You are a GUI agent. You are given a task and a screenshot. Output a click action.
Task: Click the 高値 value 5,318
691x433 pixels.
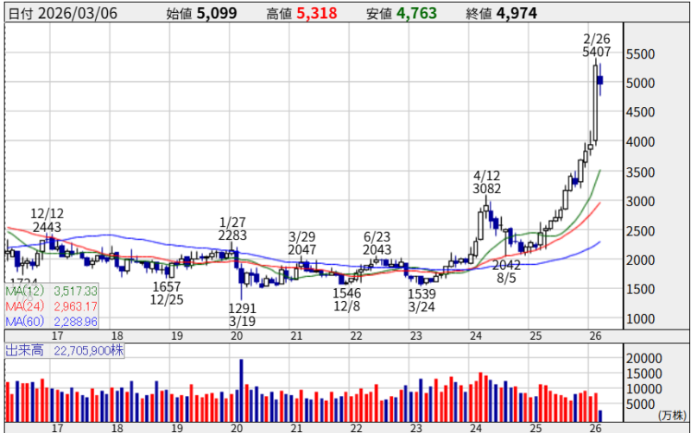pos(313,13)
